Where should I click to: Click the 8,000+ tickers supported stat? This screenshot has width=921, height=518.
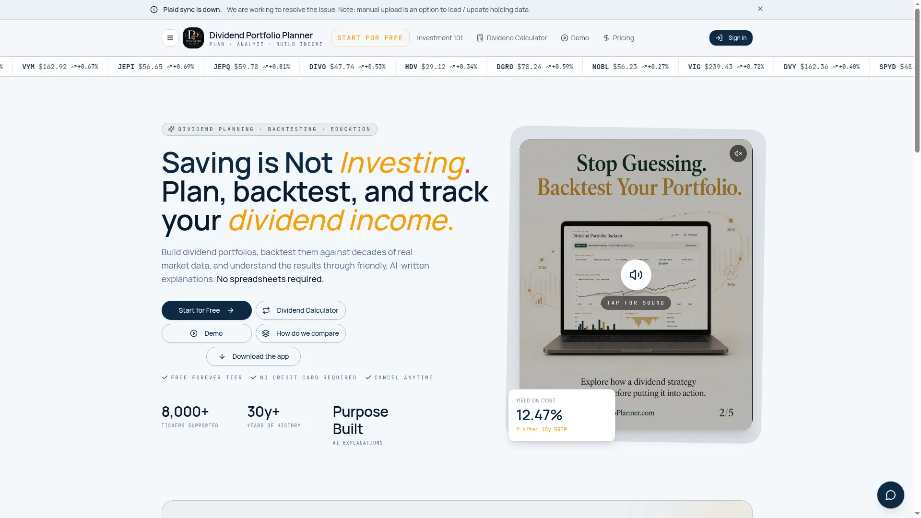(190, 416)
